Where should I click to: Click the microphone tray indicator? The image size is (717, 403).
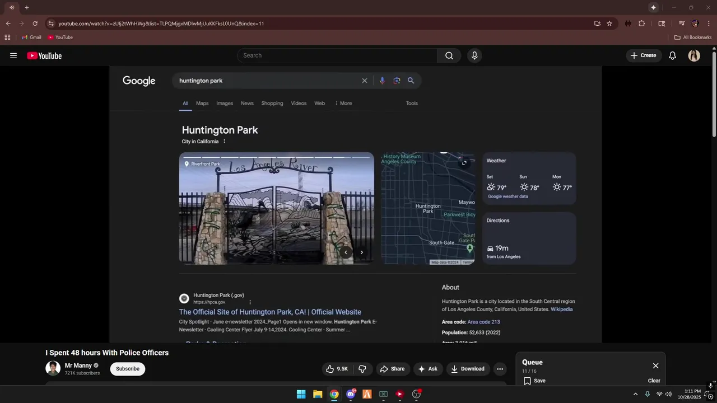point(648,394)
